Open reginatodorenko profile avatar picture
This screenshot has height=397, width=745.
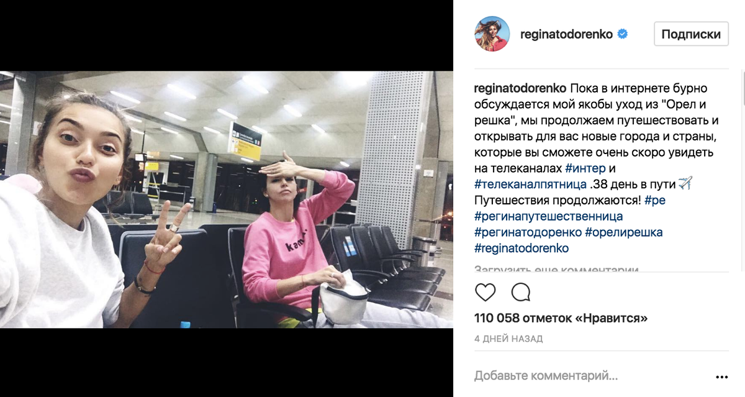pos(492,34)
